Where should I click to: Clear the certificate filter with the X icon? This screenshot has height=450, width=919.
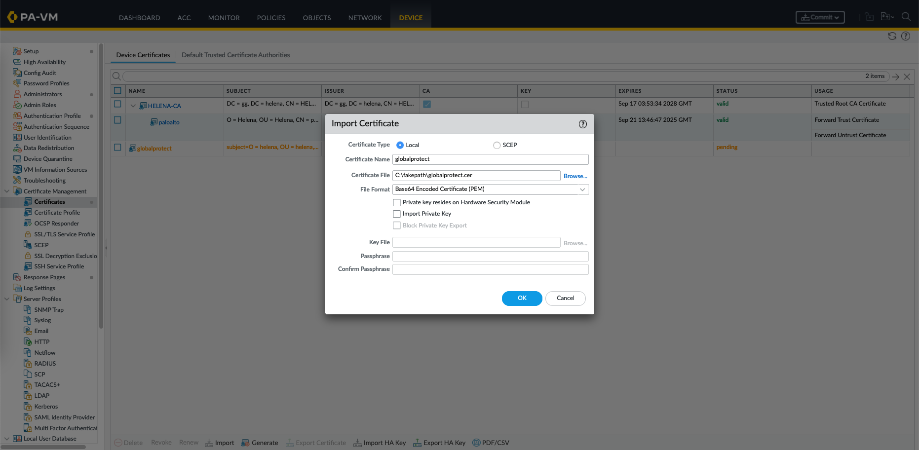coord(907,76)
